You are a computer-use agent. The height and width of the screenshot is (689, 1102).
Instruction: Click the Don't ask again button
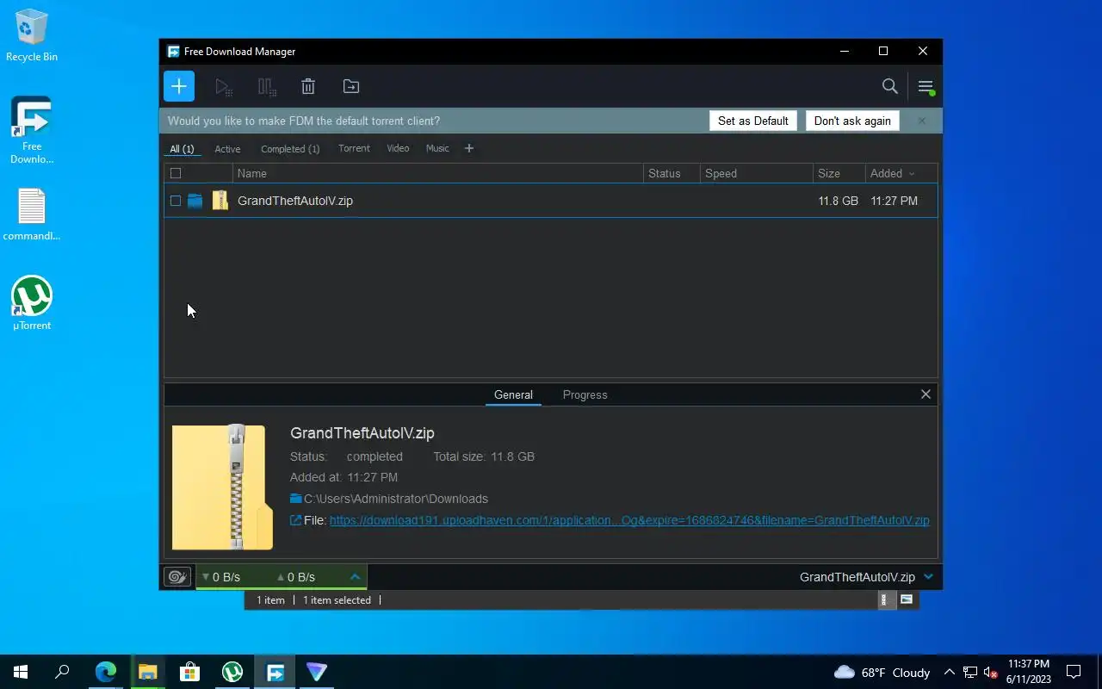(852, 121)
